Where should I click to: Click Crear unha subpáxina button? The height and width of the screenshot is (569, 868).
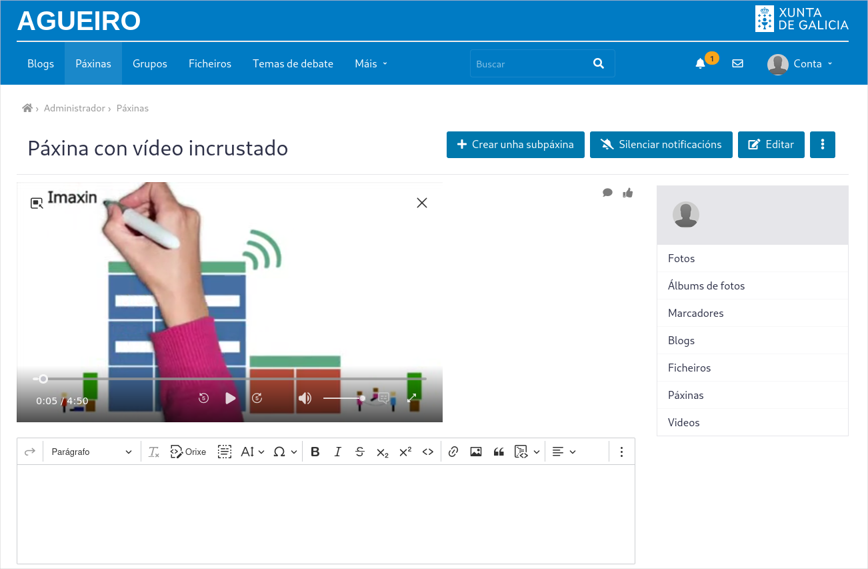(515, 144)
